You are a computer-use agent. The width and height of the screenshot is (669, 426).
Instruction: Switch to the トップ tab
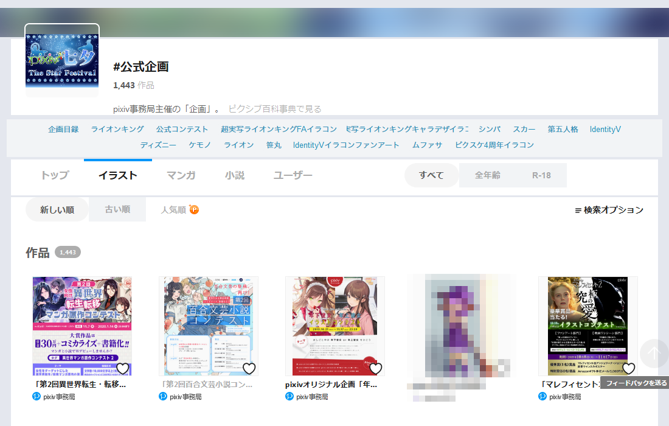[x=55, y=175]
